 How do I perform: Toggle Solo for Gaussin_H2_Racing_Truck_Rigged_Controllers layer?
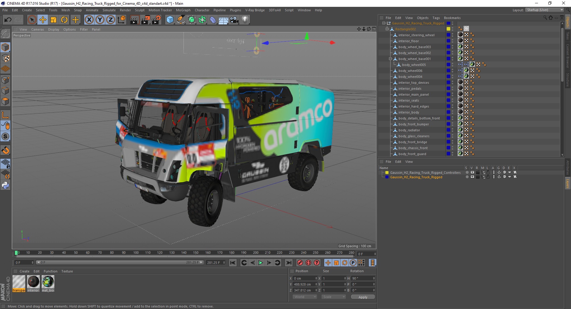point(467,173)
